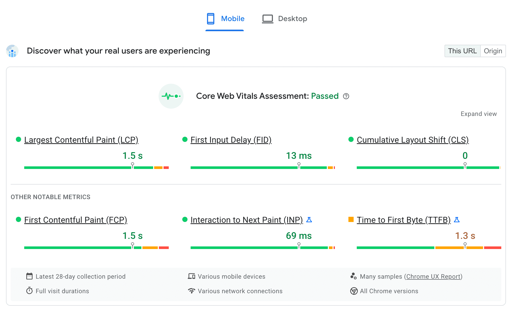Click the Core Web Vitals assessment icon
Viewport: 513px width, 314px height.
pos(172,96)
